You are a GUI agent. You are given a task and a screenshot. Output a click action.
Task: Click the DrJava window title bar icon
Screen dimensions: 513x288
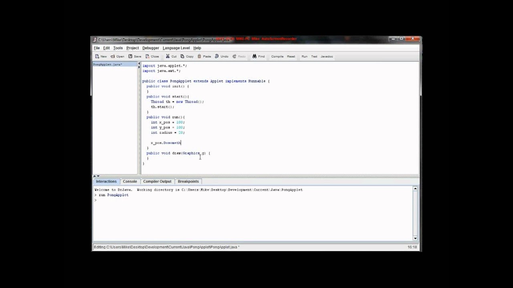tap(95, 40)
